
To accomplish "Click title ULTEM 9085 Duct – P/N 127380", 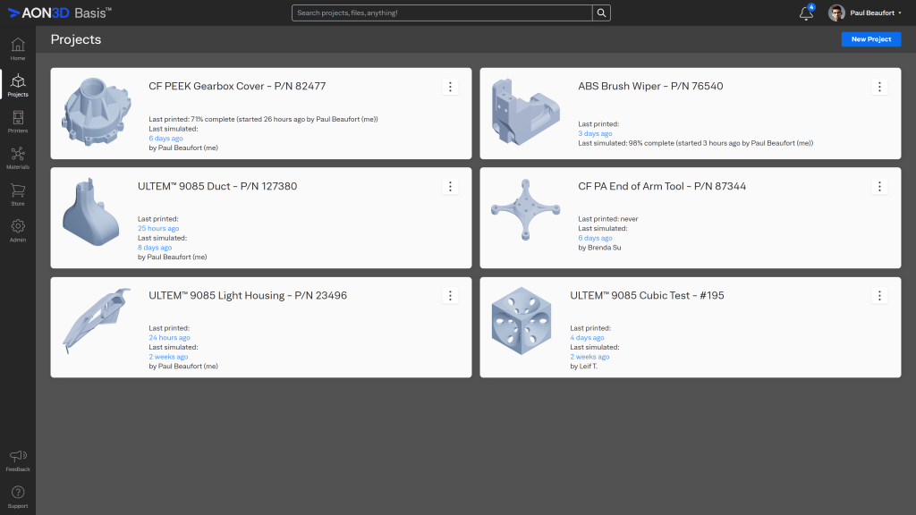I will [217, 186].
